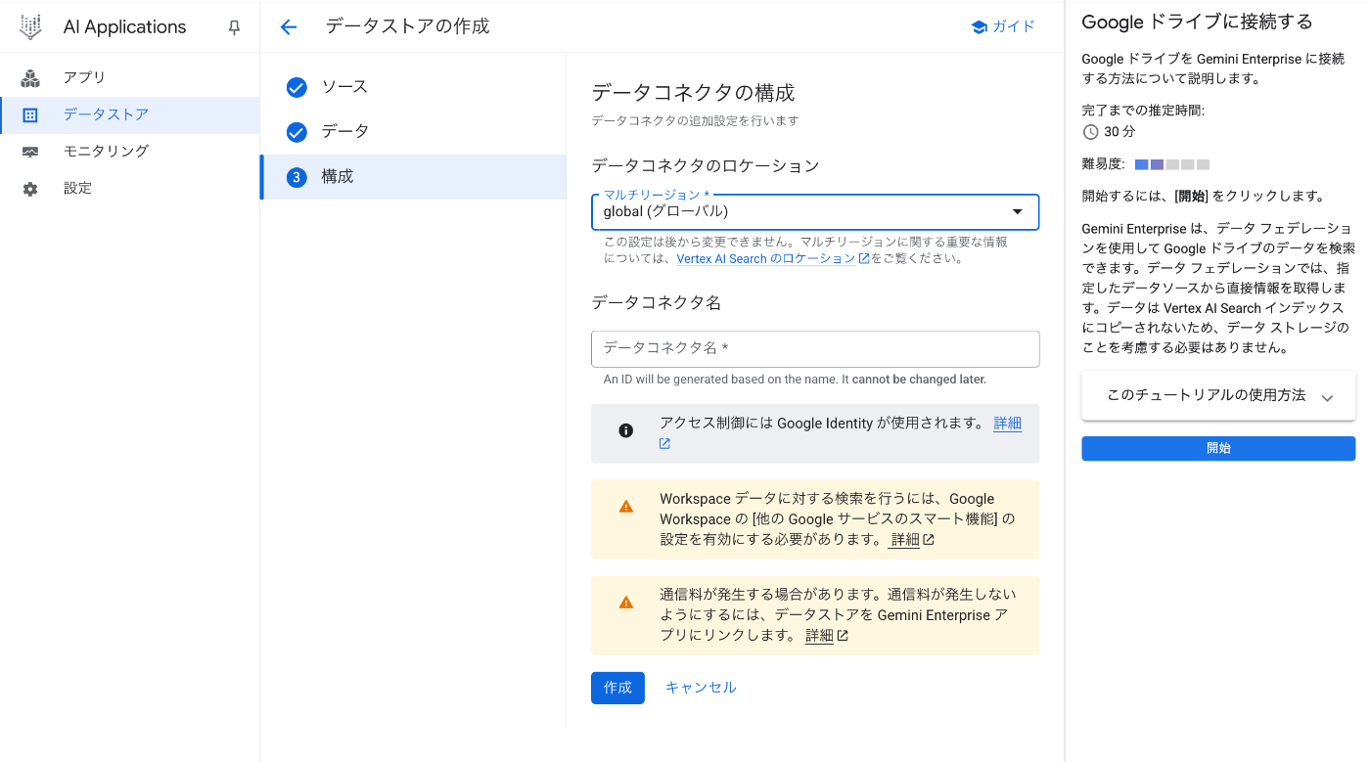Click the データストアの作成 page title
The height and width of the screenshot is (762, 1370).
pos(407,27)
